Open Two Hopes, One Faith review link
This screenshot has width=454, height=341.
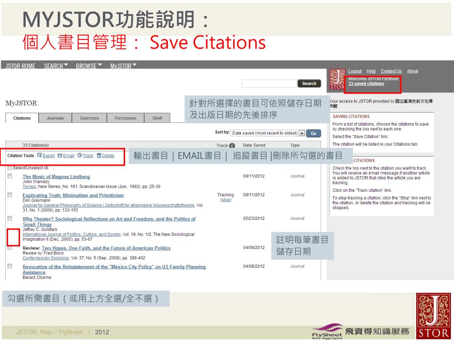coord(106,248)
